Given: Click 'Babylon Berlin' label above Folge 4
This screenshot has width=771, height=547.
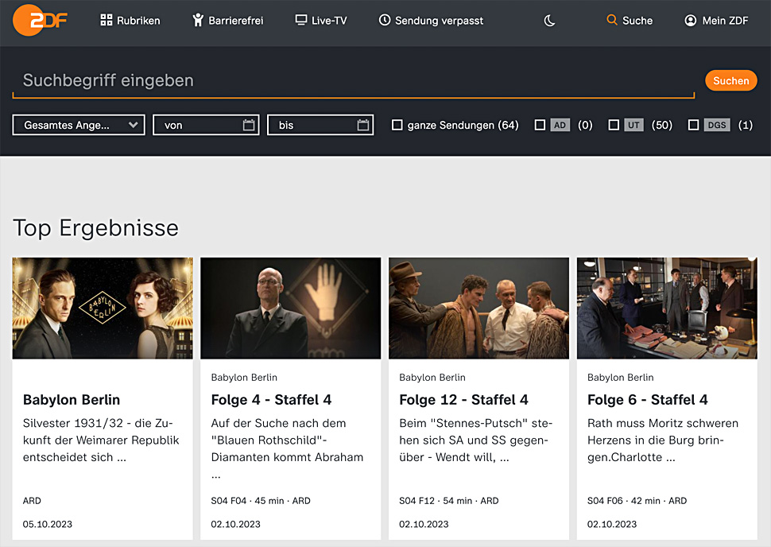Looking at the screenshot, I should [x=244, y=378].
